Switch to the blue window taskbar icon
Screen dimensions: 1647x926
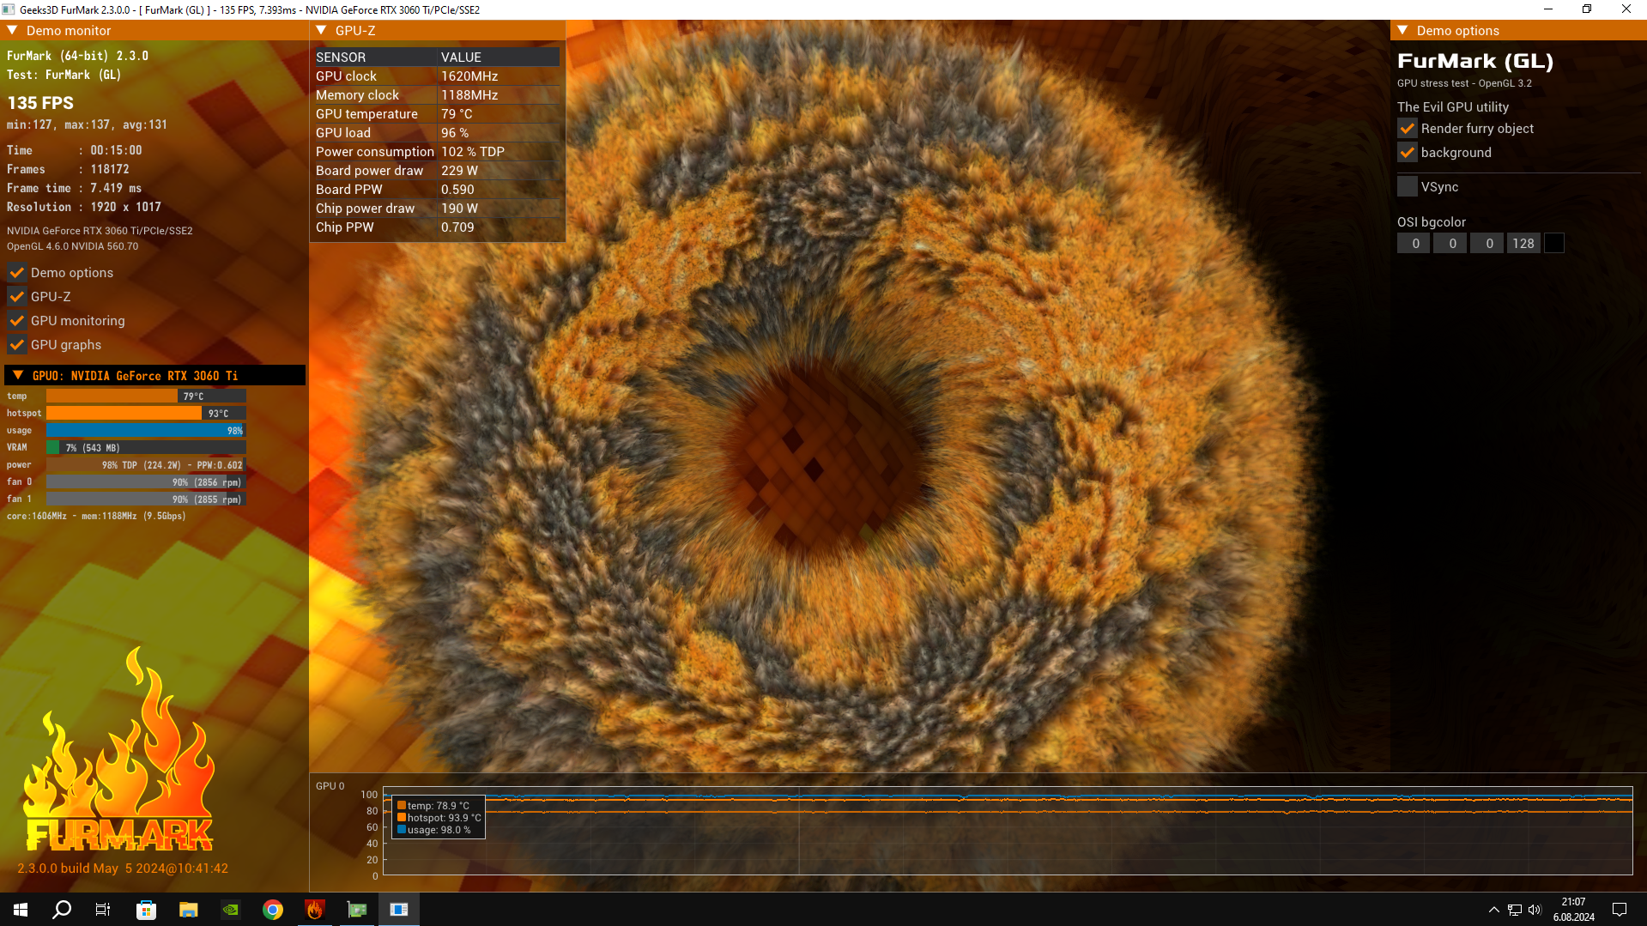[x=398, y=910]
